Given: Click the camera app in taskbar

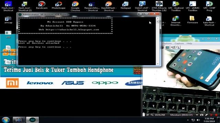Looking at the screenshot, I should (19, 120).
